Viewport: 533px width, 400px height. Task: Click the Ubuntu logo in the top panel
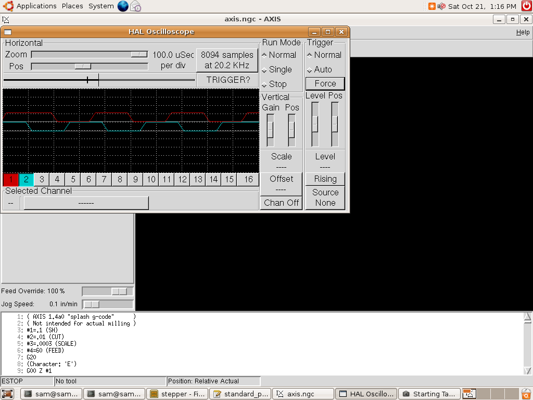pos(8,6)
